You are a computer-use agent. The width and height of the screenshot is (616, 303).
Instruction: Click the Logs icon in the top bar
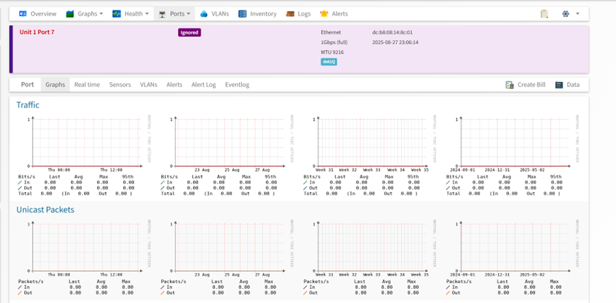tap(291, 14)
